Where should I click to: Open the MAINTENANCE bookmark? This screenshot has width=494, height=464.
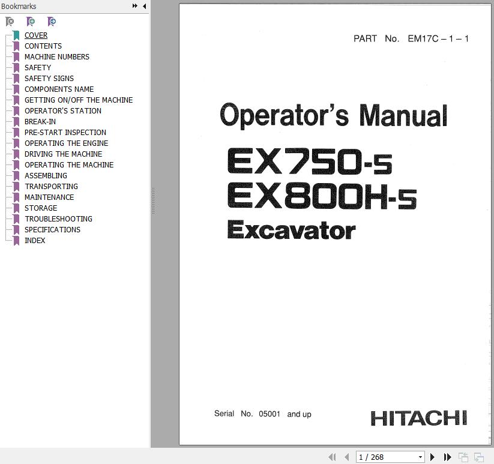pos(49,197)
